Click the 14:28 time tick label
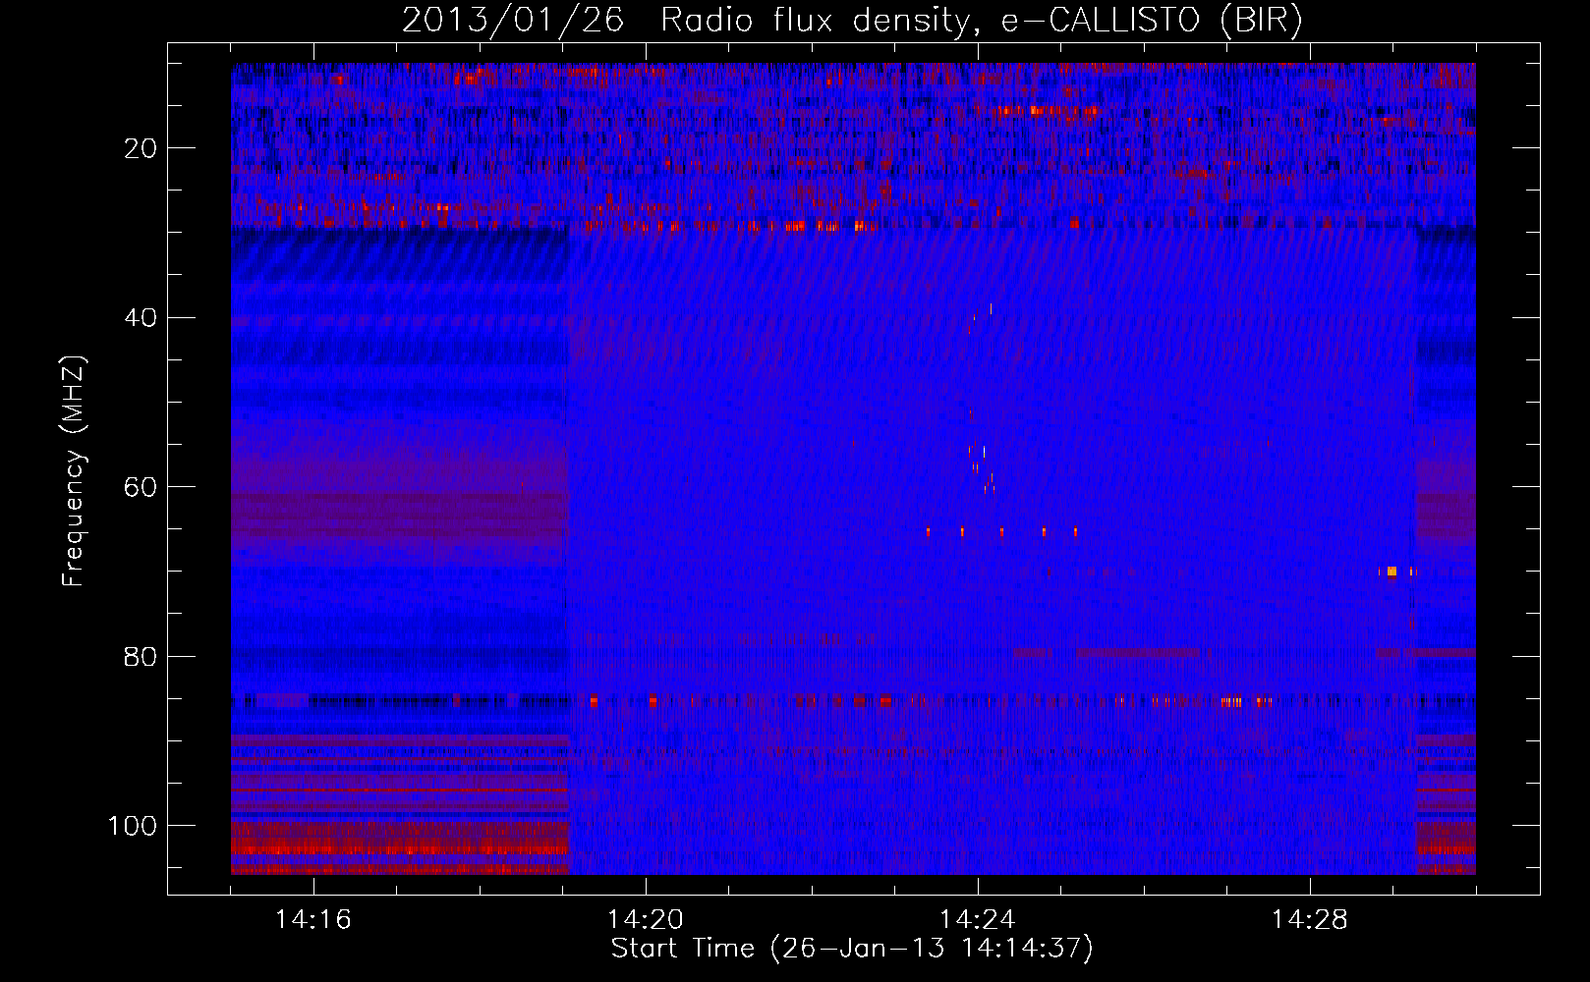Image resolution: width=1590 pixels, height=982 pixels. tap(1310, 920)
